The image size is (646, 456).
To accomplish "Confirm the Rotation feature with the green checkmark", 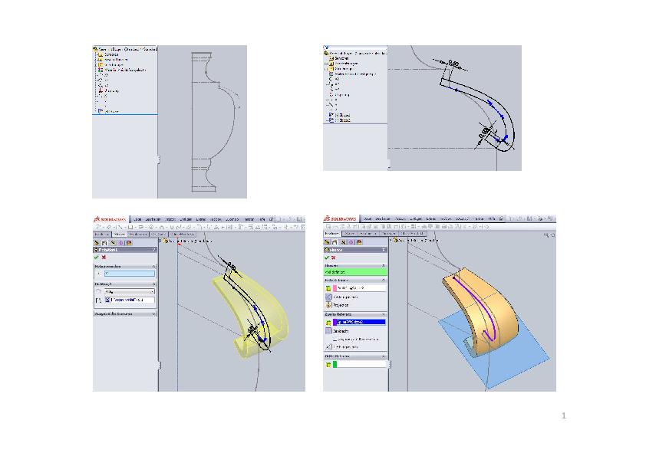I will 97,258.
